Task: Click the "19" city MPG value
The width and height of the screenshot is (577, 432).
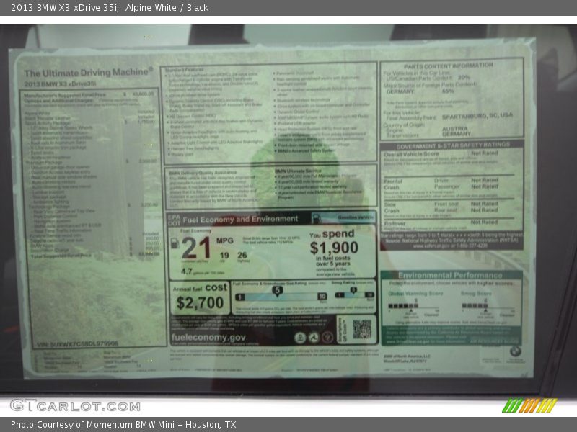Action: tap(224, 256)
